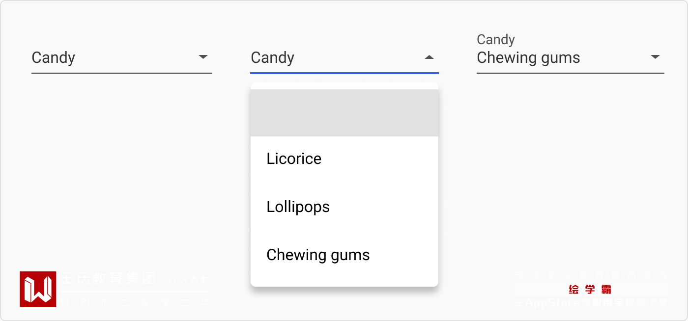Choose Licorice from the dropdown list
688x321 pixels.
point(294,159)
